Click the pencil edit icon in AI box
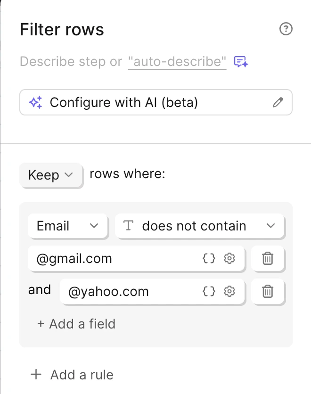Image resolution: width=311 pixels, height=394 pixels. (278, 102)
